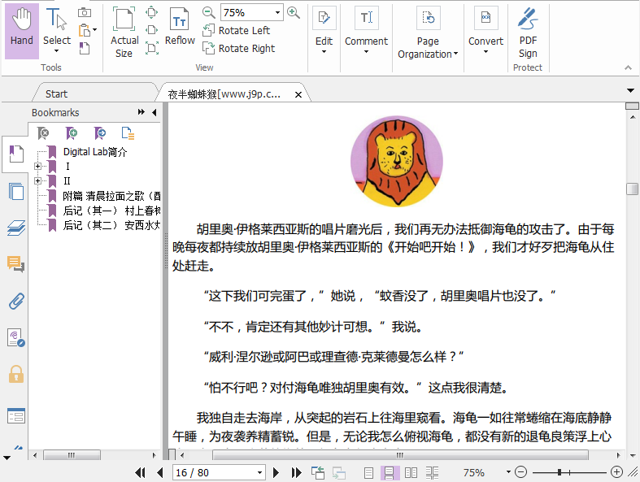Open Page Organization menu
The image size is (640, 482).
click(428, 33)
